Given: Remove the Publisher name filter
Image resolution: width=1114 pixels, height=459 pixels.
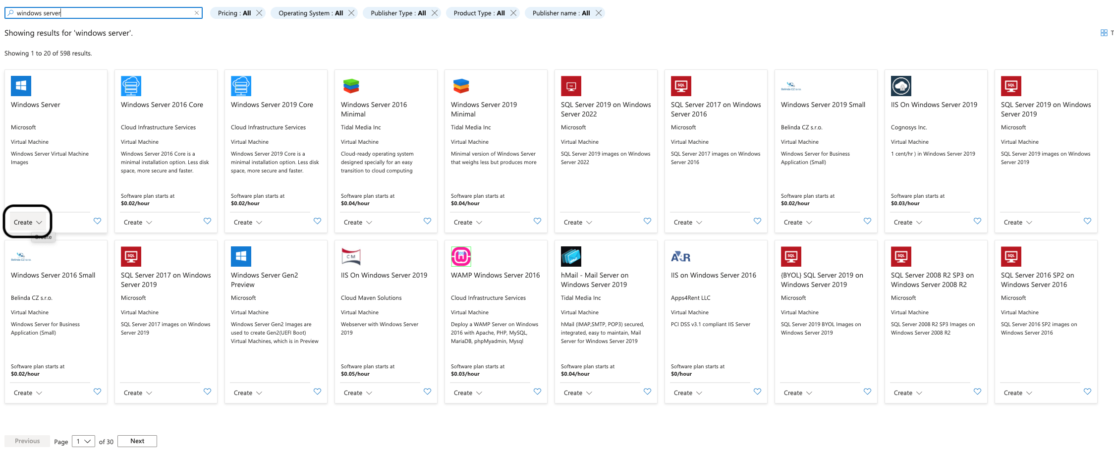Looking at the screenshot, I should click(599, 13).
